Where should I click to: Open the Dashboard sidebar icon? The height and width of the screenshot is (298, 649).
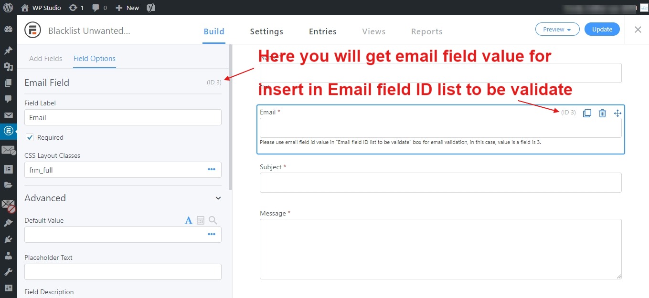[8, 29]
